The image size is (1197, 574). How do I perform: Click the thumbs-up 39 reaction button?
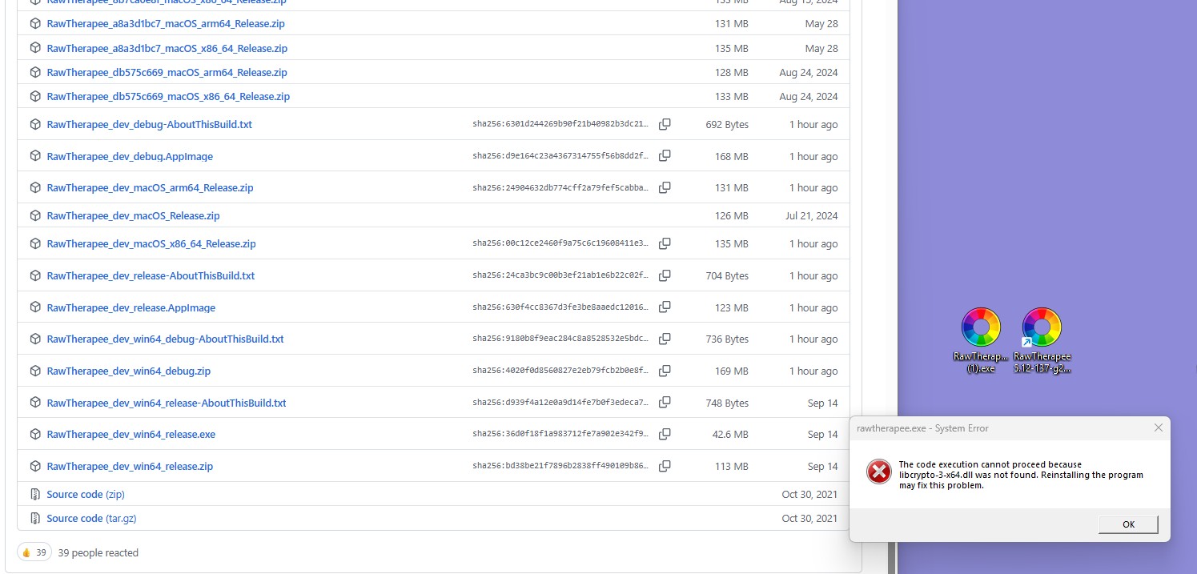tap(34, 552)
